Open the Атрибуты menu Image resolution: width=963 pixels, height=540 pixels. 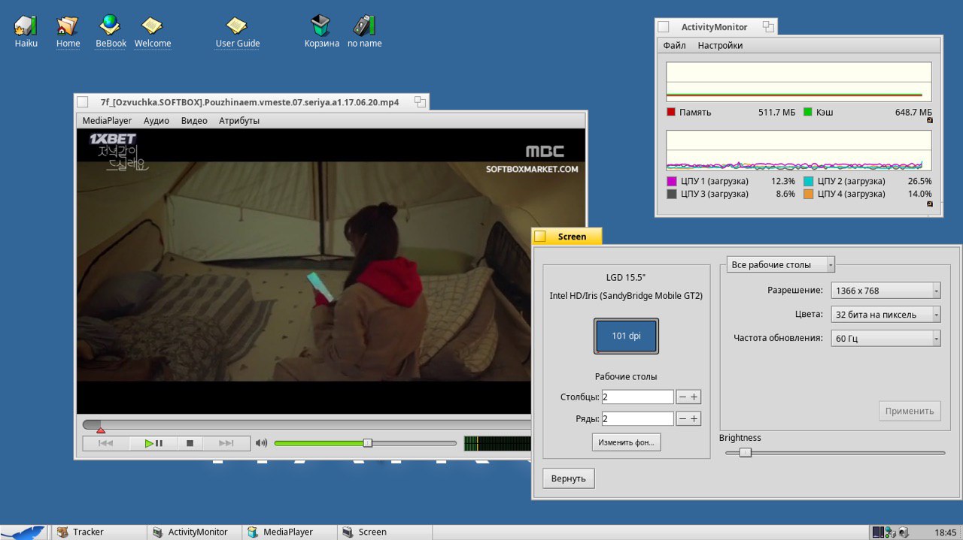click(x=239, y=120)
